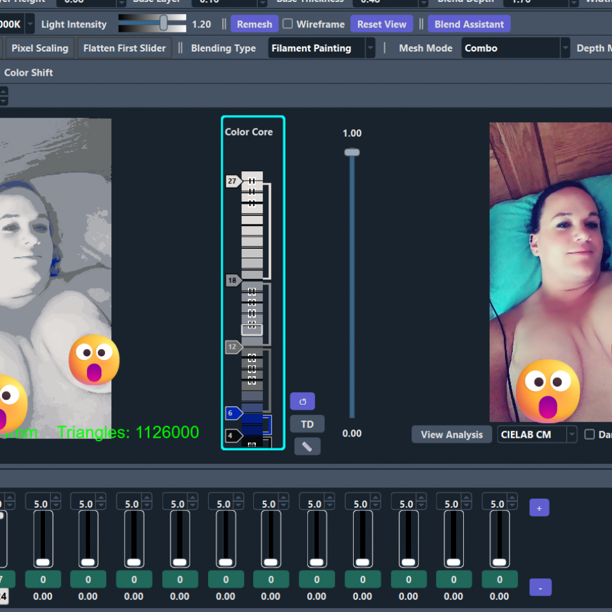
Task: Click the Pixel Scaling option
Action: (x=39, y=48)
